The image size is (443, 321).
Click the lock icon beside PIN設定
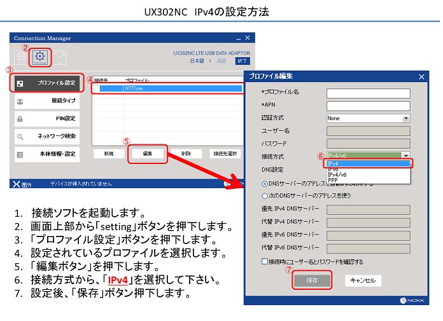20,119
